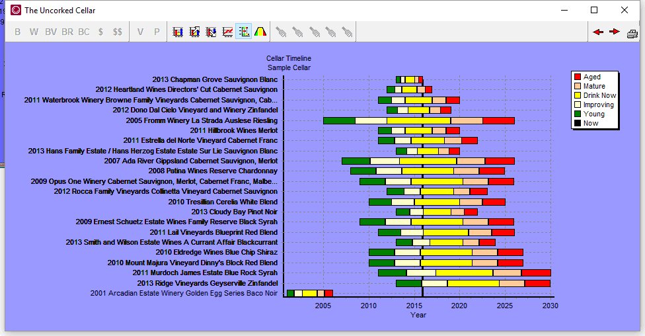
Task: Click The Uncorked Cellar app icon
Action: click(16, 11)
